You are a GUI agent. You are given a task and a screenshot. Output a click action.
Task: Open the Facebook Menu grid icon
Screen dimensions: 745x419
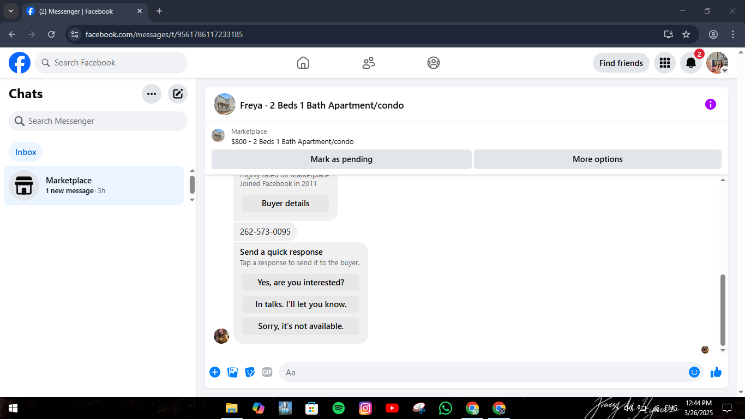(x=664, y=63)
